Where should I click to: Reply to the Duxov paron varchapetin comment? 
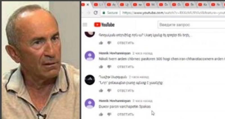tap(125, 115)
